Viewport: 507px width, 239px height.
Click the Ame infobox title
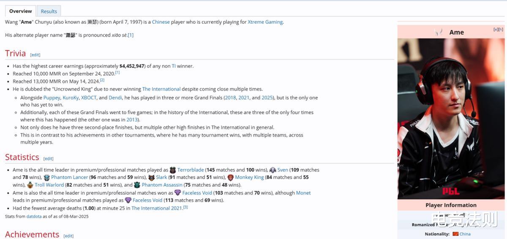click(x=456, y=32)
